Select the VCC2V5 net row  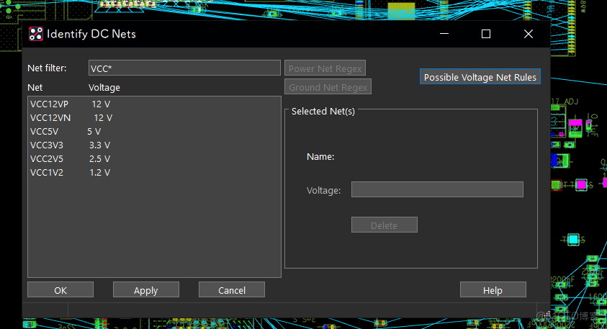coord(154,158)
